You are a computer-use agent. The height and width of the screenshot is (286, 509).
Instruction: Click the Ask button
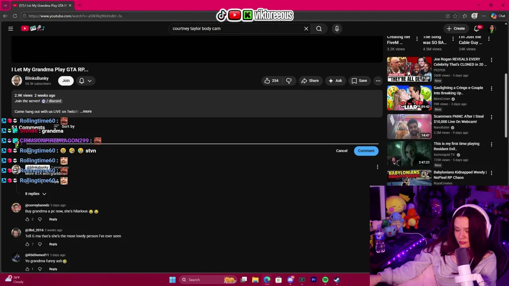[x=335, y=81]
